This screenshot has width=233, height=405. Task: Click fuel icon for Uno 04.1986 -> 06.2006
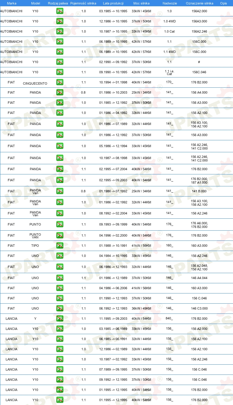pos(60,288)
